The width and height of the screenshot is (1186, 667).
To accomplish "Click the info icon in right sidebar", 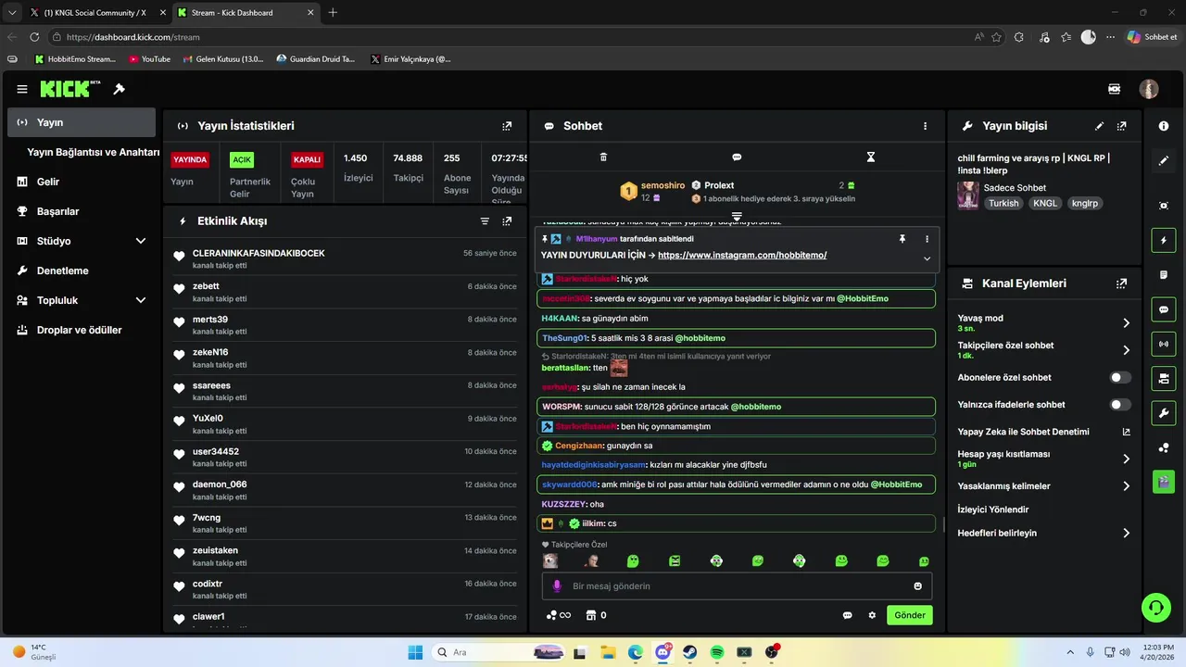I will point(1164,126).
